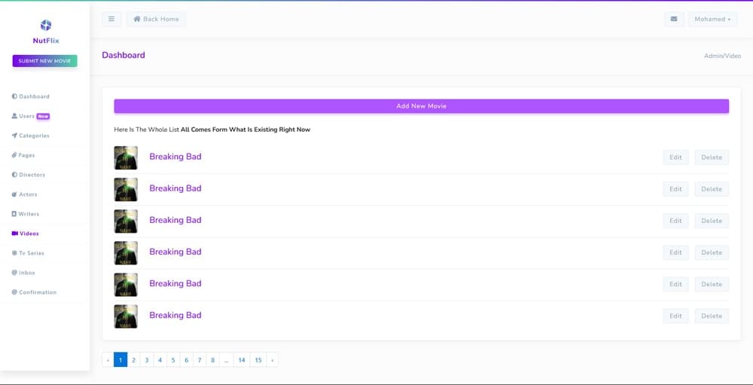
Task: Open the Mohamed user dropdown
Action: tap(712, 20)
